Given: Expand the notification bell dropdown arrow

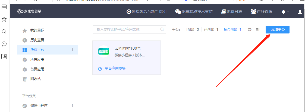Looking at the screenshot, I should (288, 12).
